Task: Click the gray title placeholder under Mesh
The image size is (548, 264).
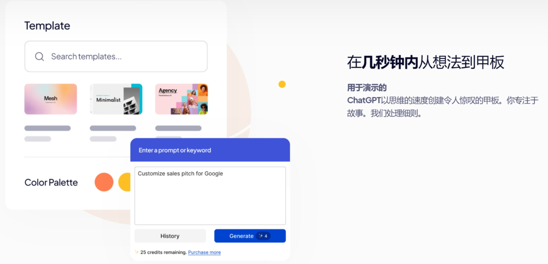Action: pyautogui.click(x=47, y=128)
